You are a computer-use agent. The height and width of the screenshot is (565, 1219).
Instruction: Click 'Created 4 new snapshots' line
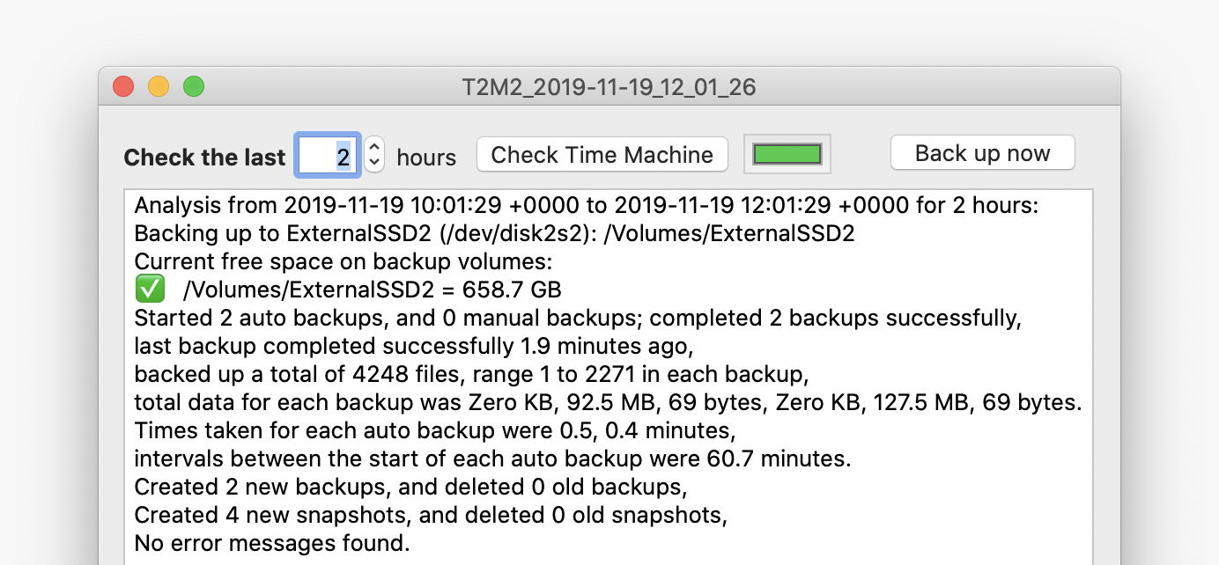430,514
